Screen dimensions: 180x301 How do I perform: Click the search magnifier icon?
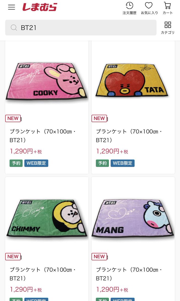14,28
